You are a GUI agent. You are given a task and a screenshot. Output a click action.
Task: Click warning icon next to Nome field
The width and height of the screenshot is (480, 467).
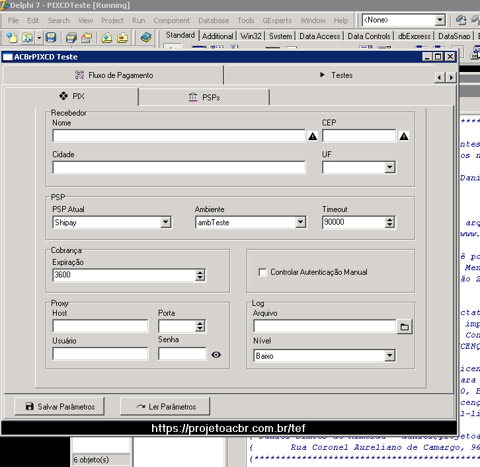coord(313,136)
